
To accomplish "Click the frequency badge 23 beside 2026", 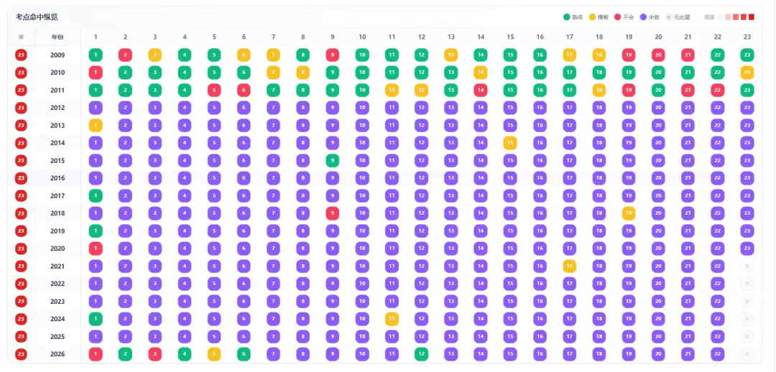I will click(x=21, y=354).
